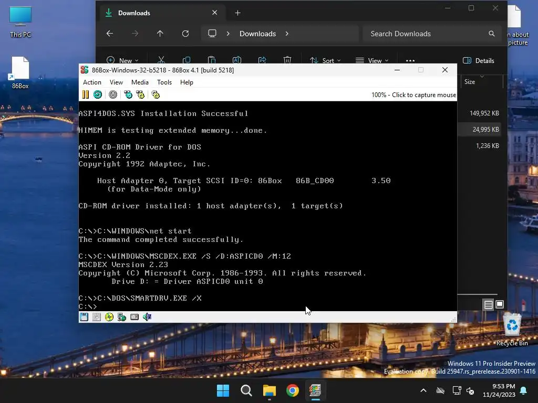Send Ctrl+Alt+Esc via yellow toolbar icon

(140, 94)
